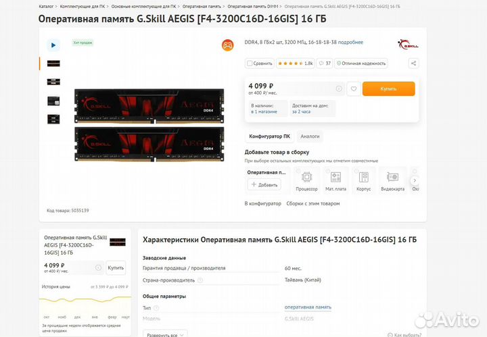
Task: Open the Сборки с этим товаром link
Action: coord(313,203)
